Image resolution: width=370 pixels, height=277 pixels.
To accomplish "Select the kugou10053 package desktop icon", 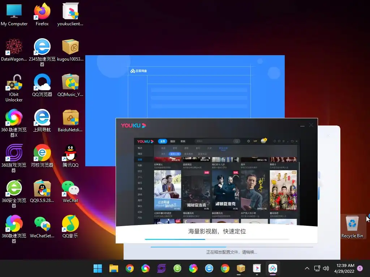I will (70, 50).
